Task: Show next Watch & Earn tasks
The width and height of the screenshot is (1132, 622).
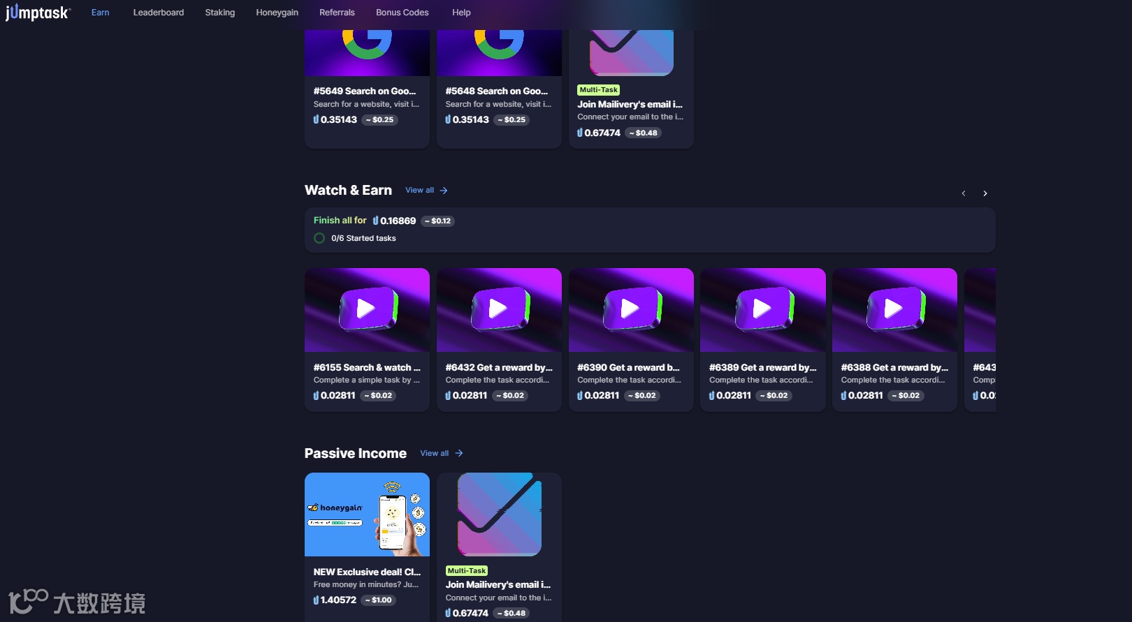Action: pyautogui.click(x=985, y=193)
